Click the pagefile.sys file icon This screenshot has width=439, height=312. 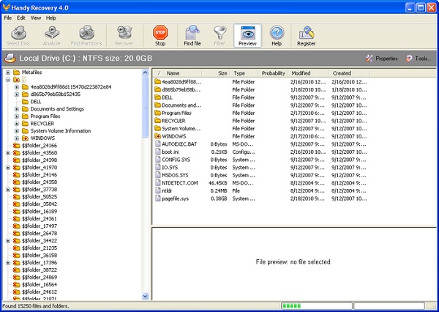point(158,198)
